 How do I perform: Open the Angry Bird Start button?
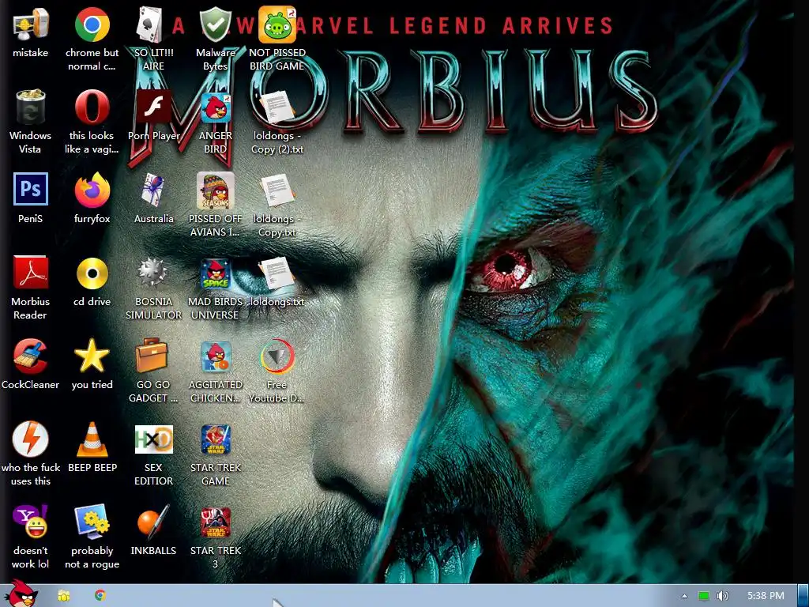point(21,593)
